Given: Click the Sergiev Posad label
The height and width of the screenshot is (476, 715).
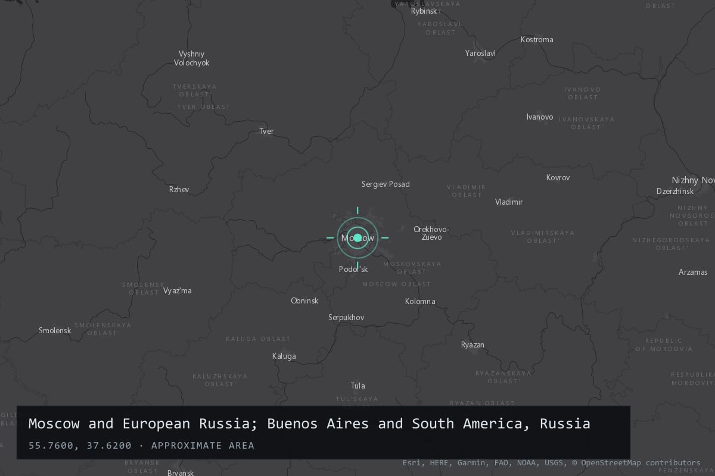Looking at the screenshot, I should click(386, 184).
